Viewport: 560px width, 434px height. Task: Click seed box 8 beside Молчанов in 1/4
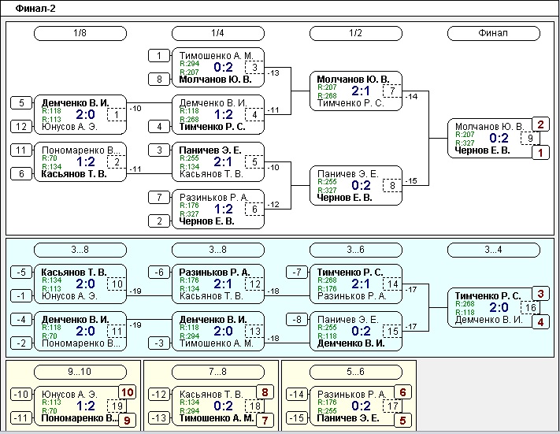(159, 79)
